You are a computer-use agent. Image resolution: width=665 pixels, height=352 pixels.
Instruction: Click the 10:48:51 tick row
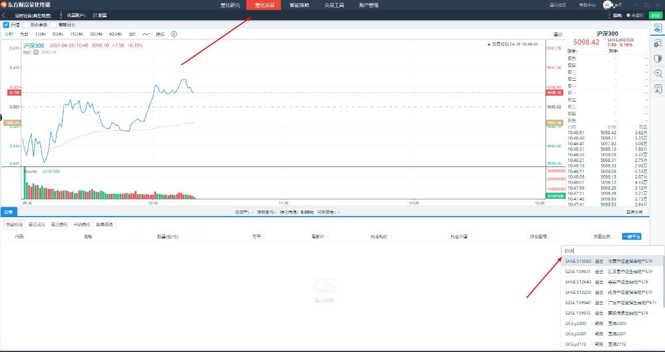pyautogui.click(x=608, y=133)
